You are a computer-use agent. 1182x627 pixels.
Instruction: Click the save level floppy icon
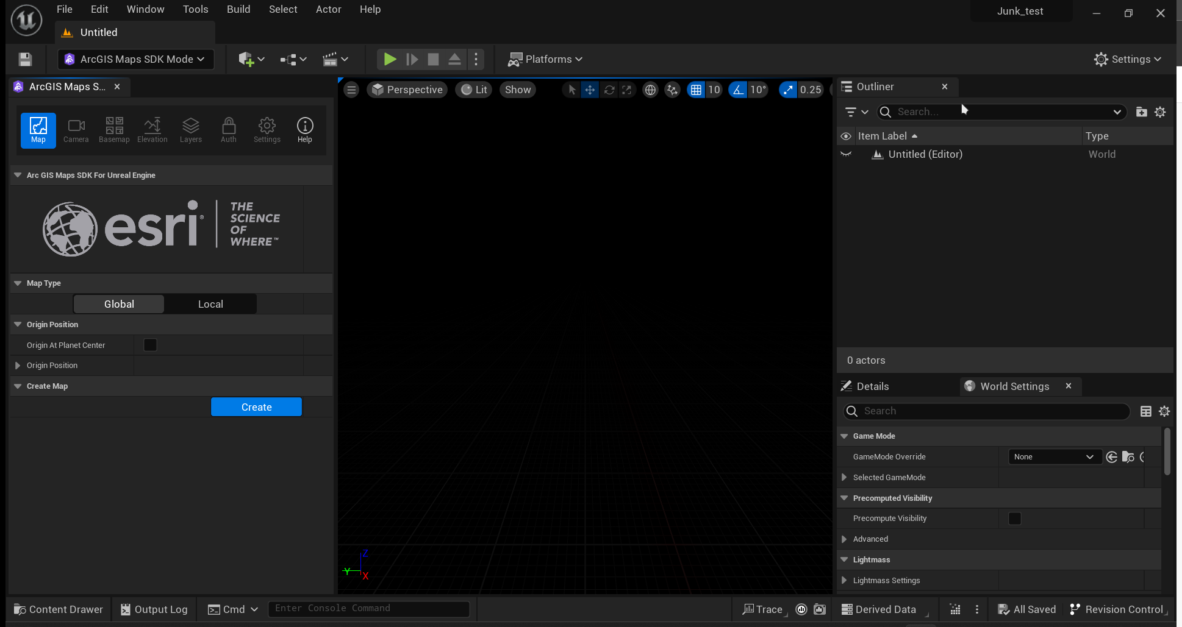pos(25,59)
